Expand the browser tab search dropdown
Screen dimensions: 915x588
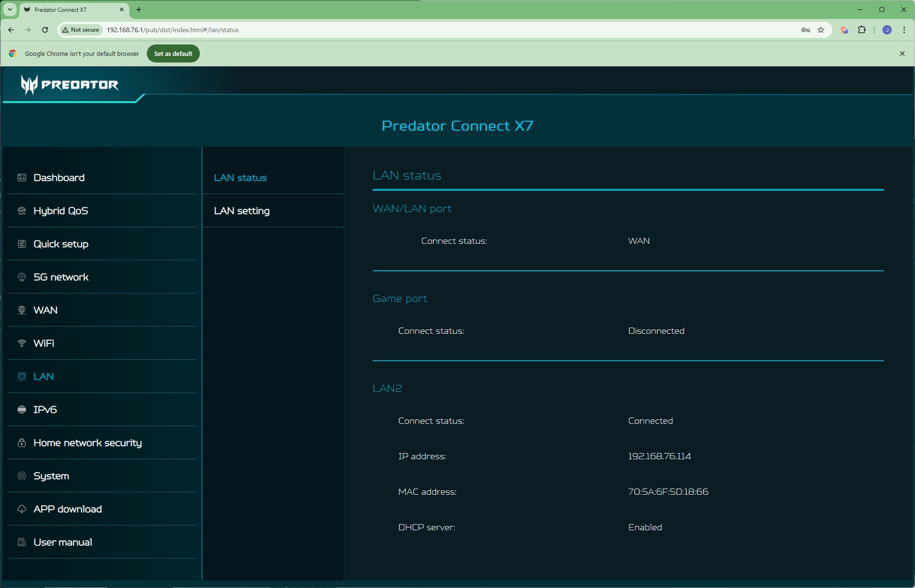coord(9,9)
